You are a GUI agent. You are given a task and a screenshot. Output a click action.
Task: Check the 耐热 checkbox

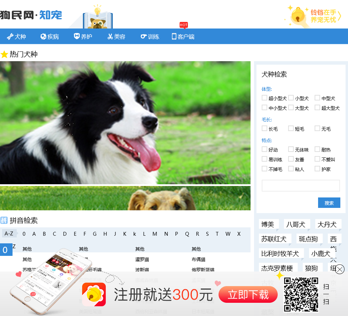coord(317,149)
